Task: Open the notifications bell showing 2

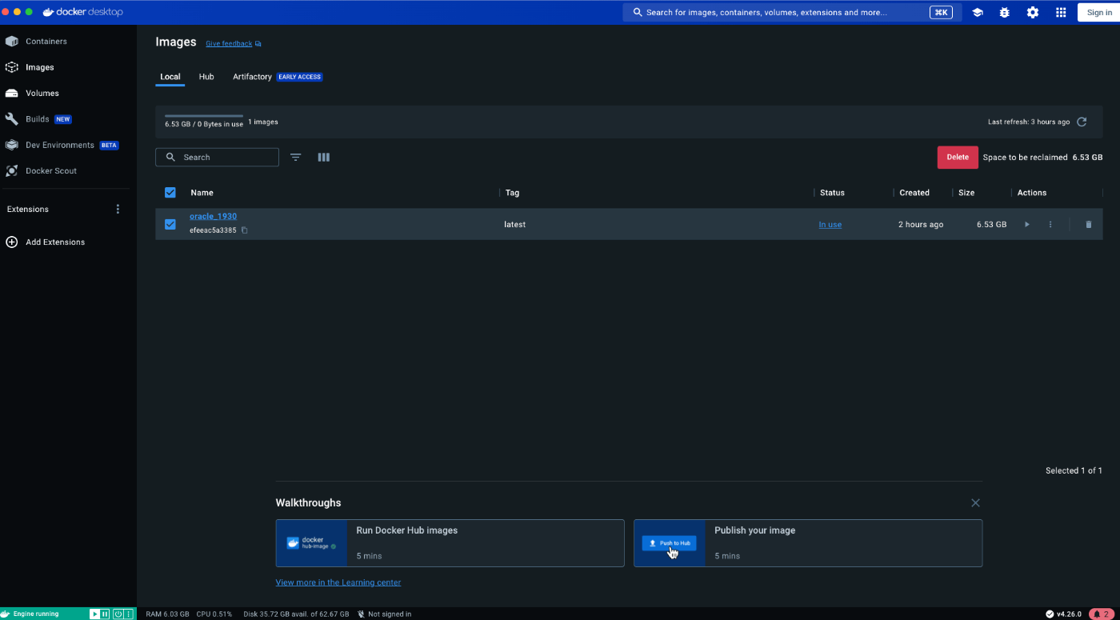Action: coord(1102,614)
